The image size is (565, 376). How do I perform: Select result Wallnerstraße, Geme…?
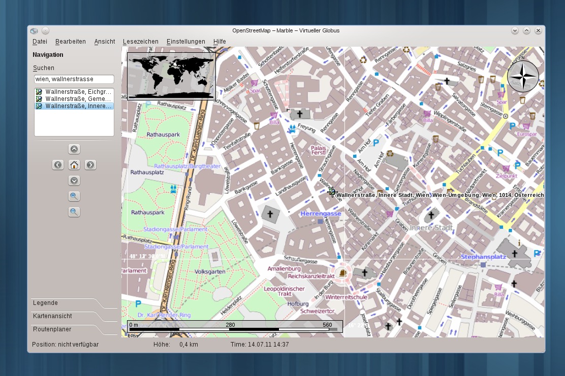74,99
